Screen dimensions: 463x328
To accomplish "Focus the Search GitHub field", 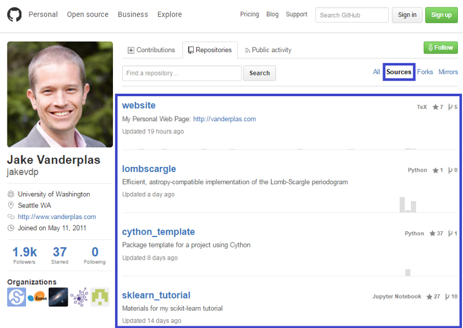I will point(352,15).
